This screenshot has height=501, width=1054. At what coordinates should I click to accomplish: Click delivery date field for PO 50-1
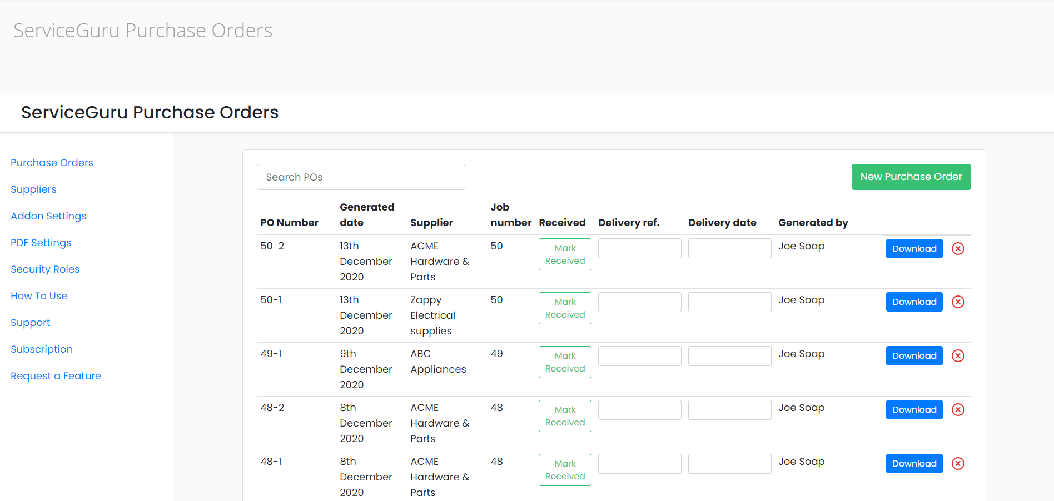coord(730,302)
